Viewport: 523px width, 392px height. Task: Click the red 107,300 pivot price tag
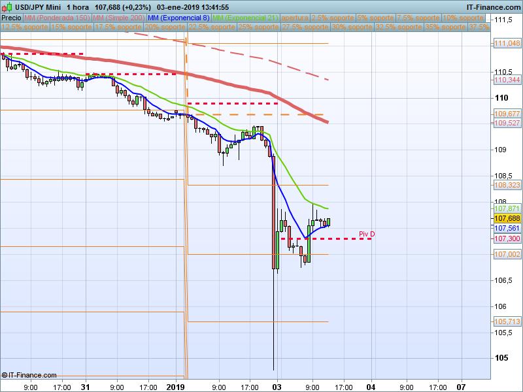507,238
